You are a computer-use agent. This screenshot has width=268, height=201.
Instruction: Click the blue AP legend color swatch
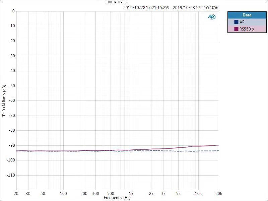pyautogui.click(x=236, y=22)
